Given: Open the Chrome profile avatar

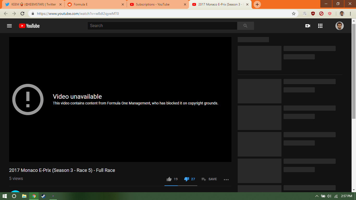Looking at the screenshot, I should [342, 14].
